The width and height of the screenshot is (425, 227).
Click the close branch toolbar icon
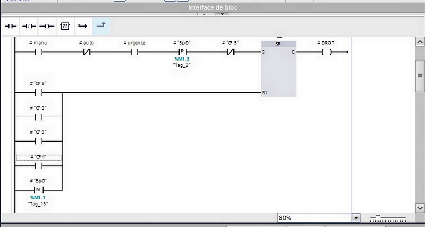point(101,25)
